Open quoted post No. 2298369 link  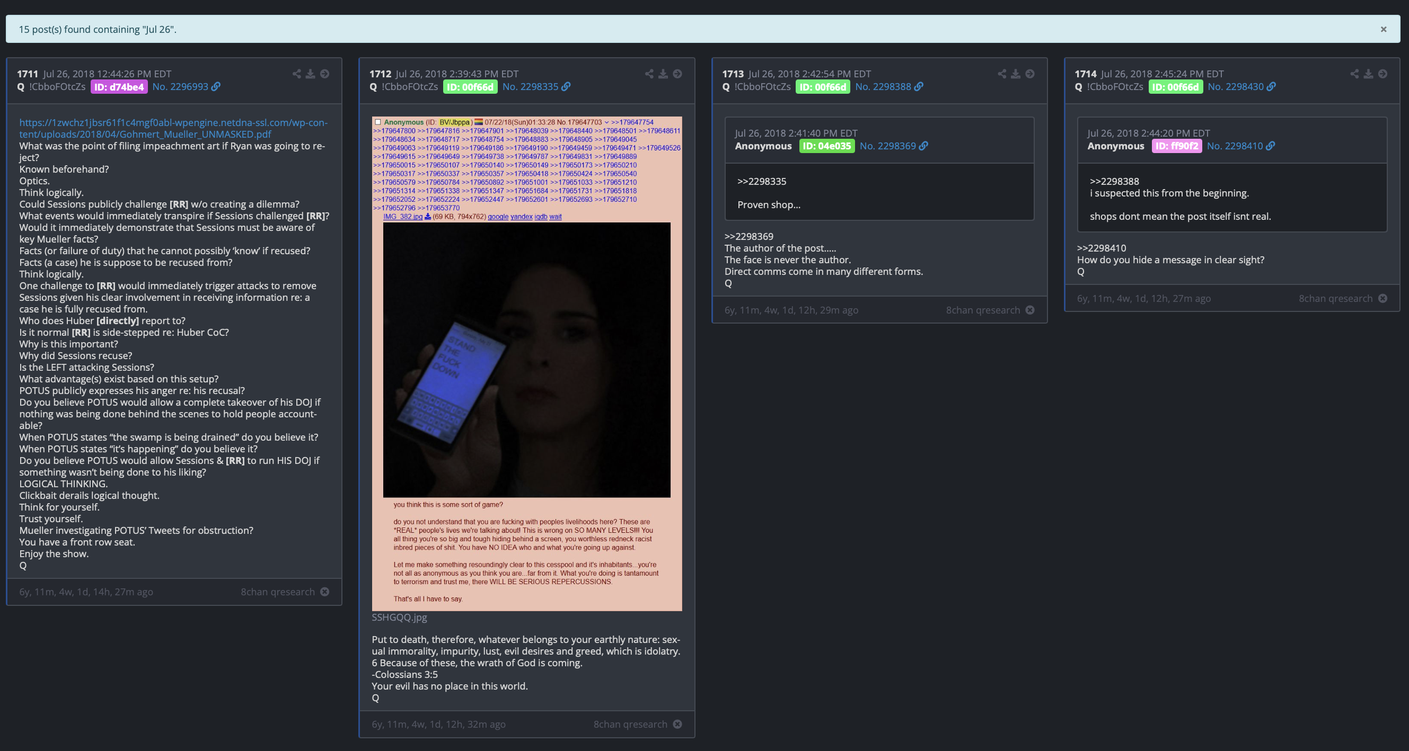tap(888, 146)
